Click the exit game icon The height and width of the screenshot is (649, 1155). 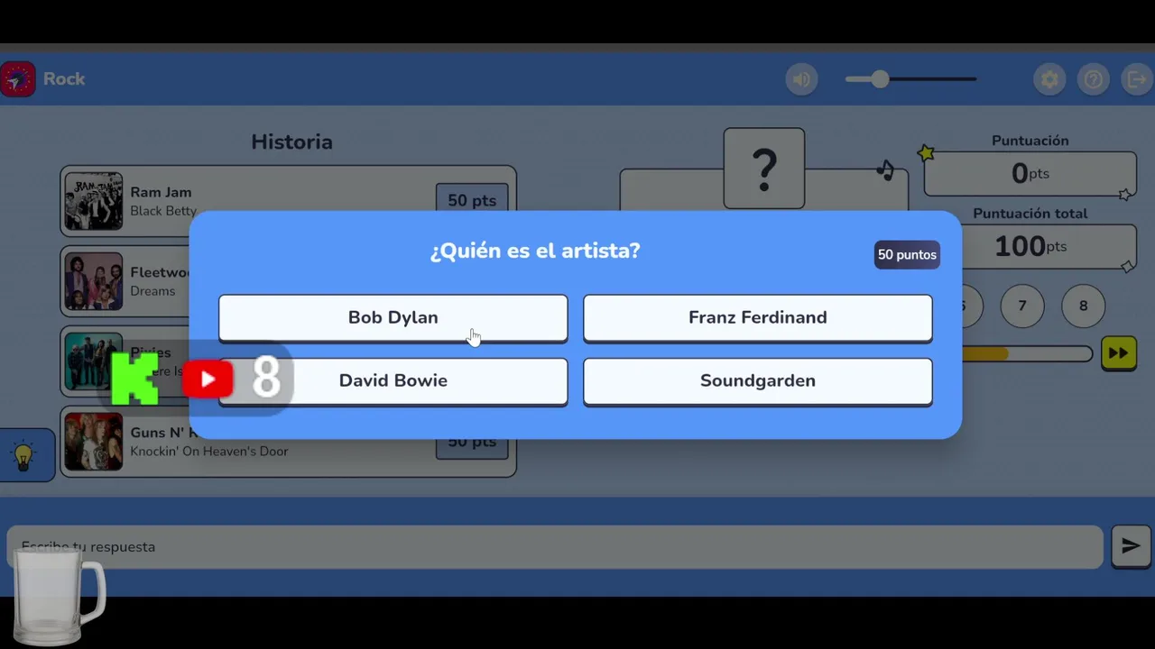1136,79
